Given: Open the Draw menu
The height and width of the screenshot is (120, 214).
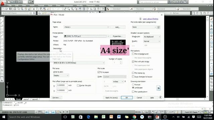Looking at the screenshot, I should 58,5.
